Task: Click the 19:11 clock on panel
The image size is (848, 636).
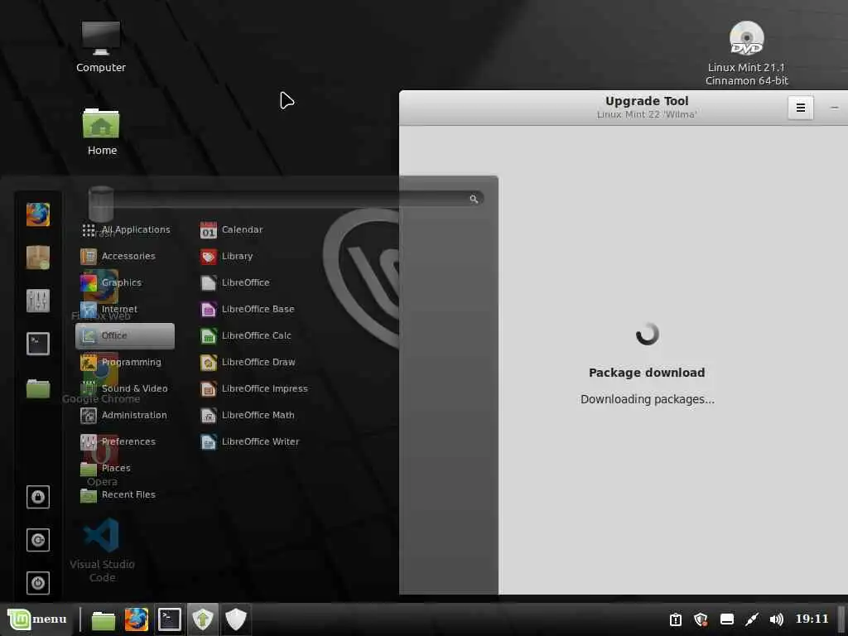Action: coord(812,619)
